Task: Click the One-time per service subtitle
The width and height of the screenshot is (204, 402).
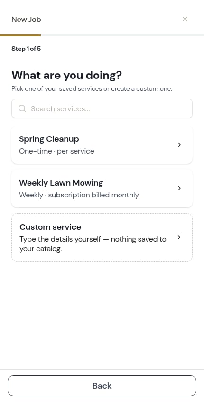Action: click(56, 151)
